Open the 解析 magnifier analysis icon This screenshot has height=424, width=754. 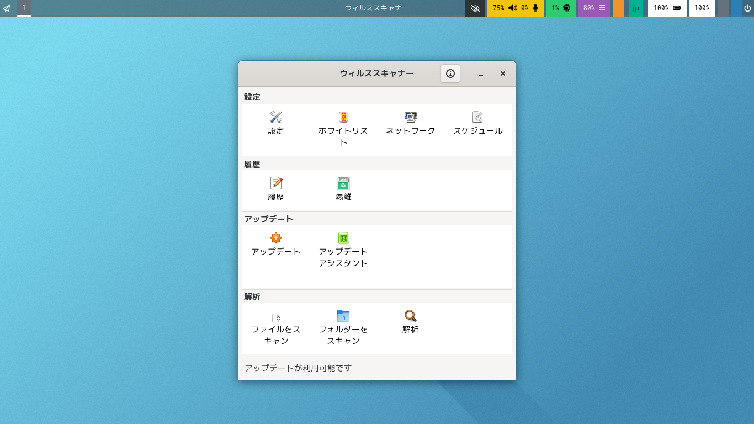coord(411,316)
